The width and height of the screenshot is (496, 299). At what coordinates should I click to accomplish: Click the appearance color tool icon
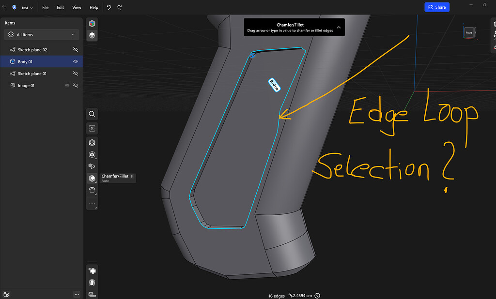[x=92, y=270]
